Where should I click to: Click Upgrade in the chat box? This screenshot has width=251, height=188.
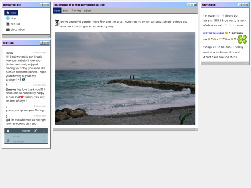coord(26,131)
